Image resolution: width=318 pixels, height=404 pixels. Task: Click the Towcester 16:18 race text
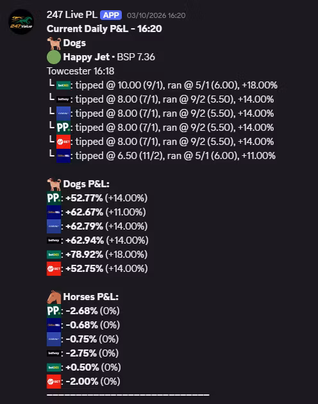(x=80, y=71)
